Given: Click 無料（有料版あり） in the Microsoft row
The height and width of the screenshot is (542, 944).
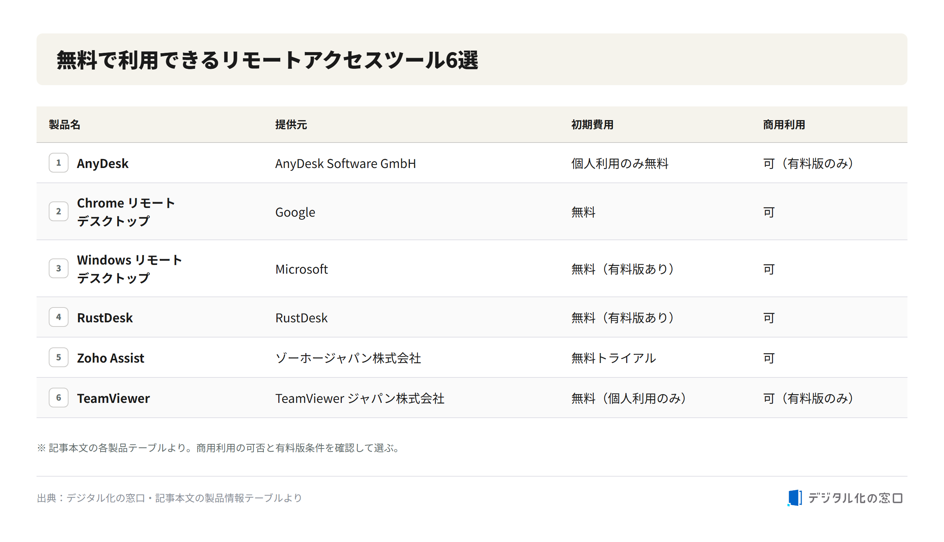Looking at the screenshot, I should [623, 269].
